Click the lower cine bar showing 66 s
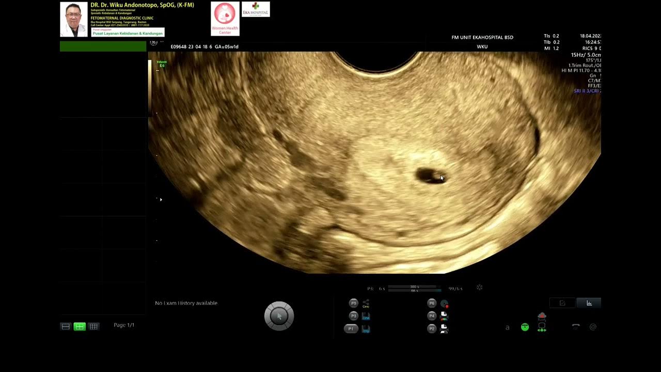 tap(414, 290)
